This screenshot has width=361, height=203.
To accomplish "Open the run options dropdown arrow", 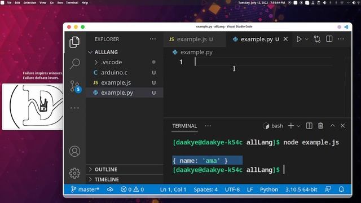I will coord(306,39).
